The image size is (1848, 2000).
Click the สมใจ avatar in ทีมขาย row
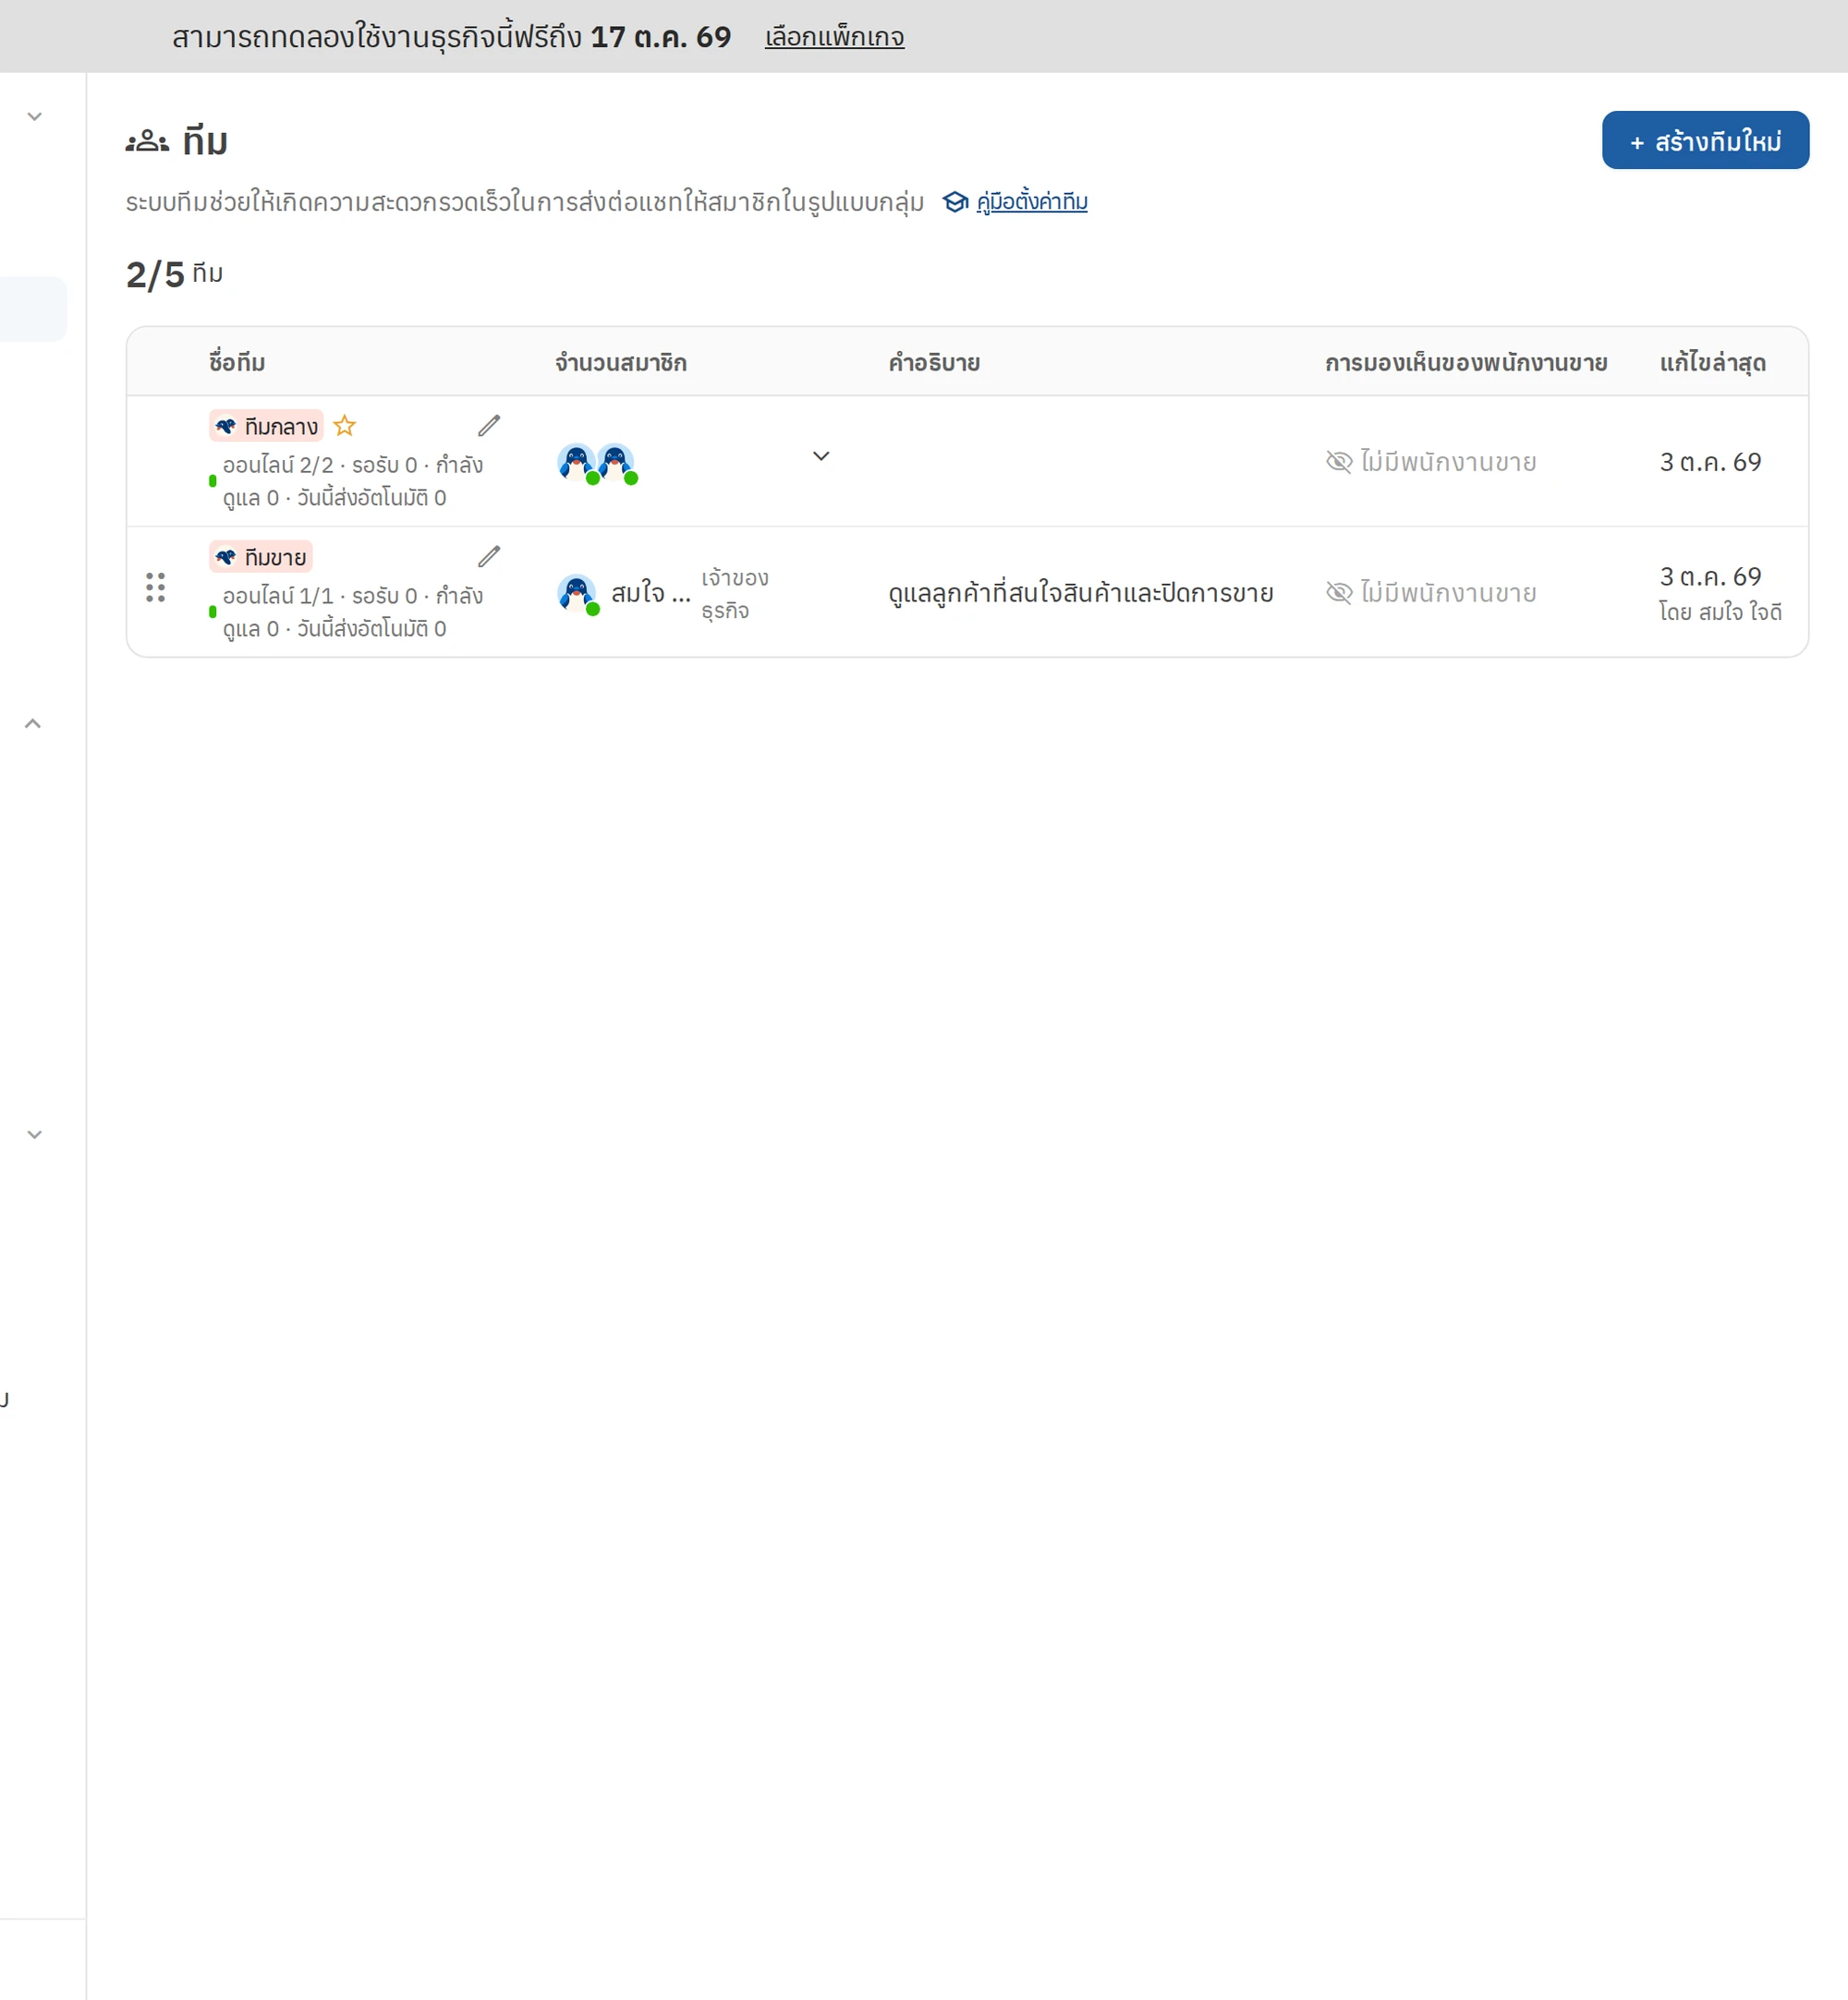click(576, 593)
